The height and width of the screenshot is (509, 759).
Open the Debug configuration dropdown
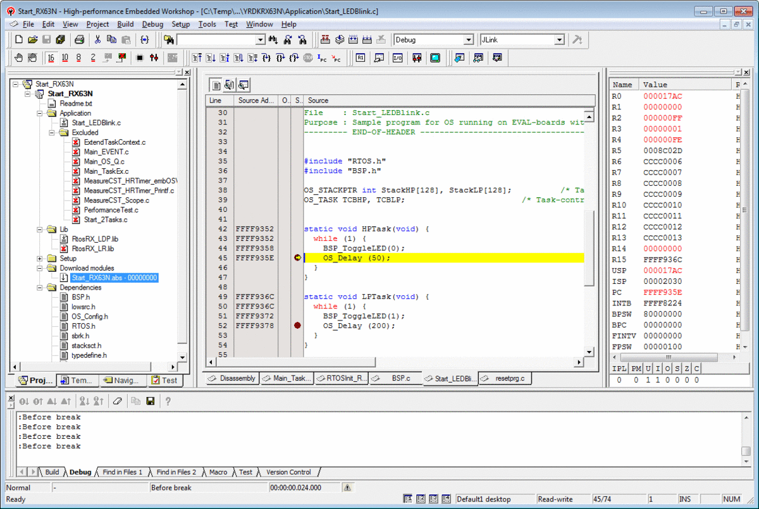pos(468,40)
